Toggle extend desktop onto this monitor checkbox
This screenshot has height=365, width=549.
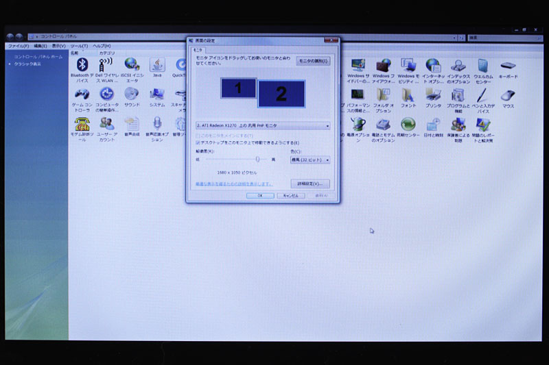click(x=198, y=143)
